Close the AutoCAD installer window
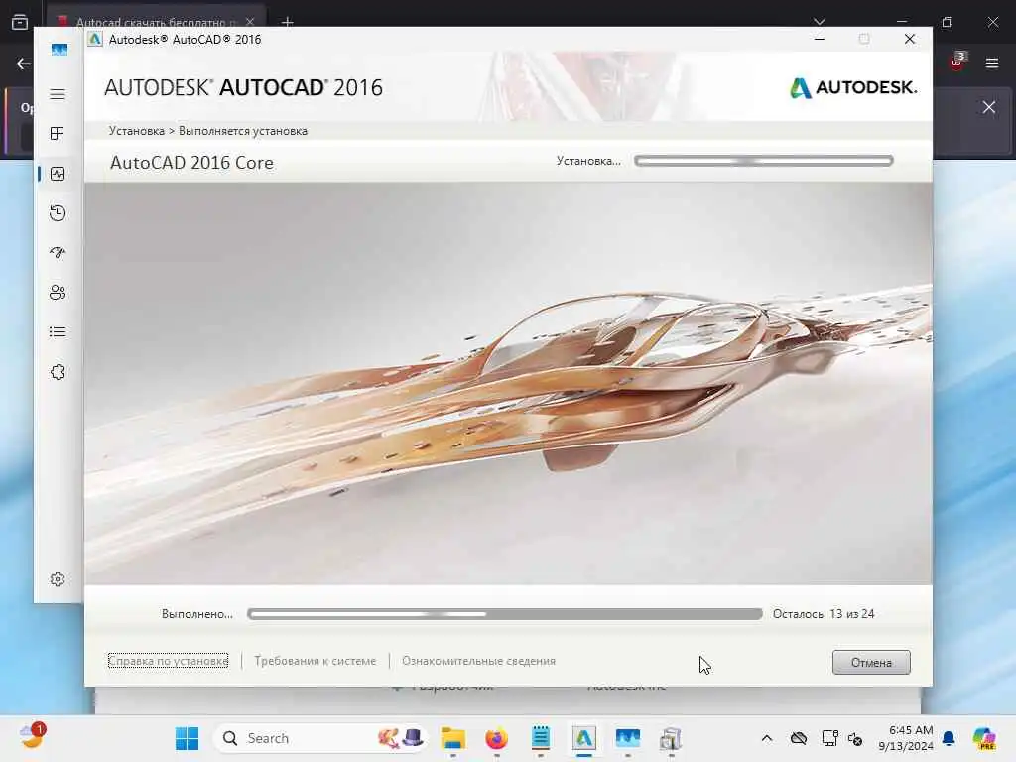The height and width of the screenshot is (762, 1016). 910,39
